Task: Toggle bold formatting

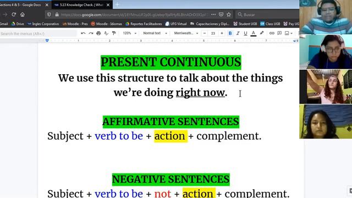Action: tap(230, 33)
